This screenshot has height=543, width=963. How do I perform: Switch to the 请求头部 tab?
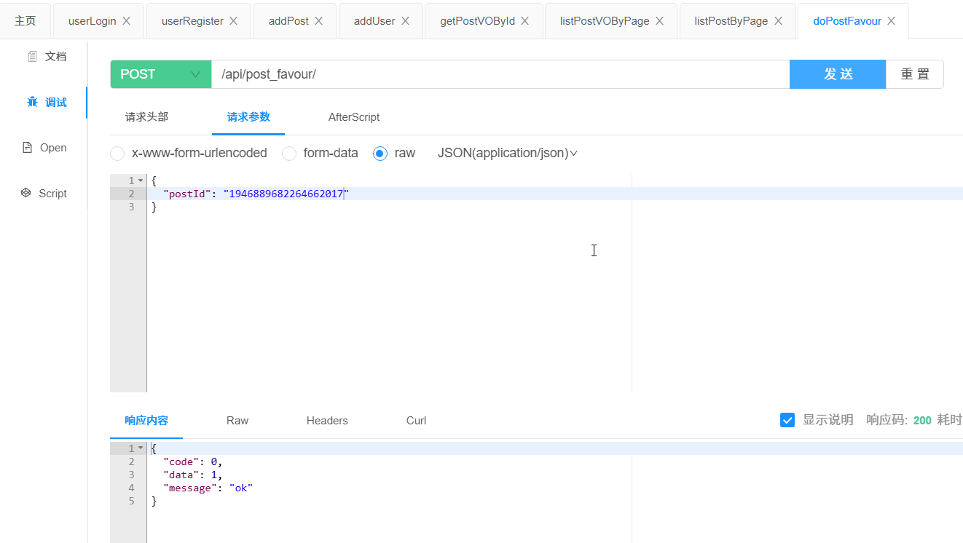click(146, 117)
